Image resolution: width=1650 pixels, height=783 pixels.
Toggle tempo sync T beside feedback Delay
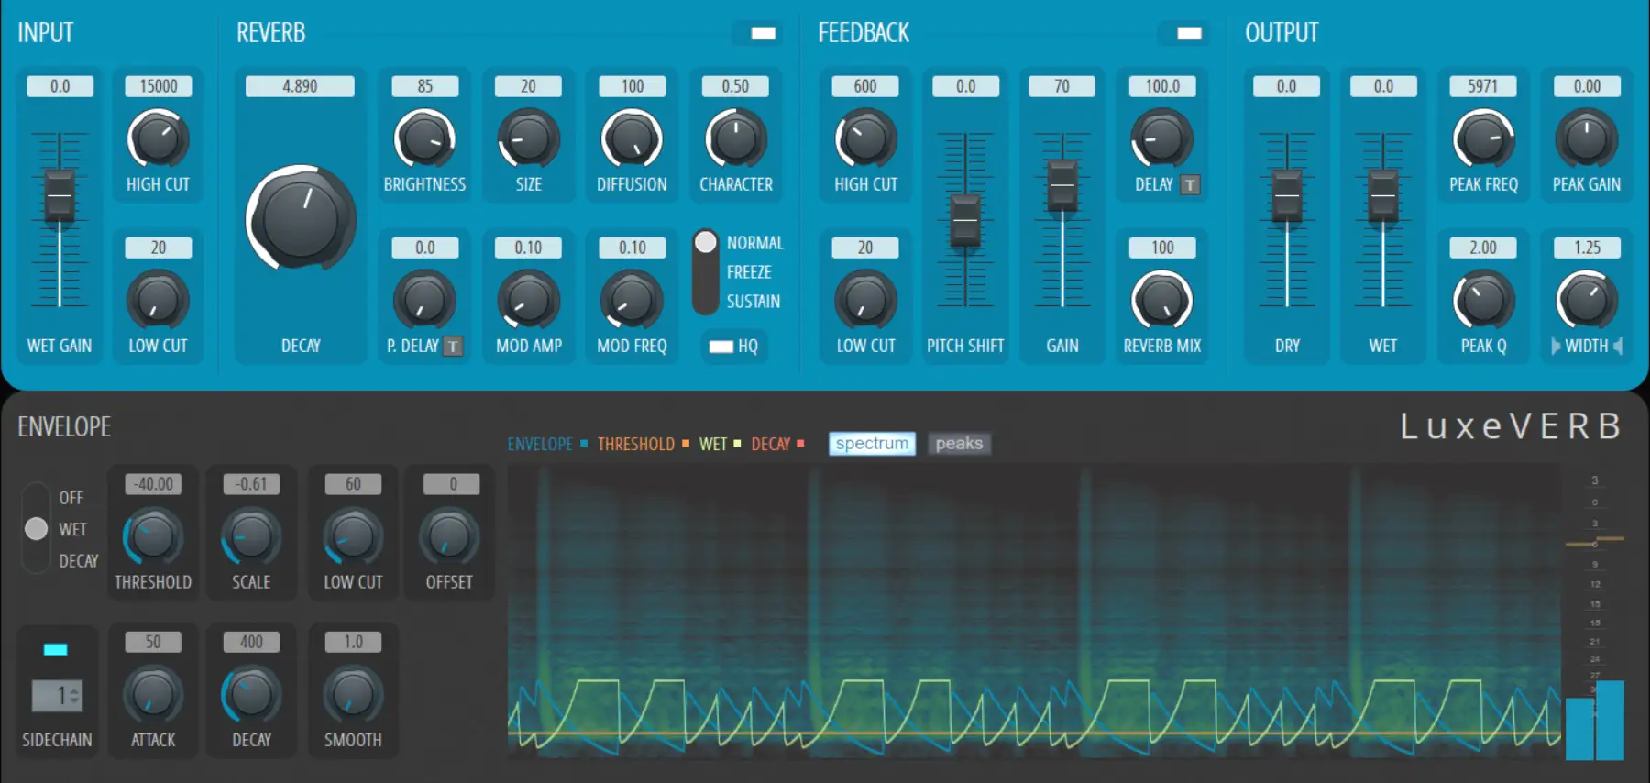(x=1190, y=185)
